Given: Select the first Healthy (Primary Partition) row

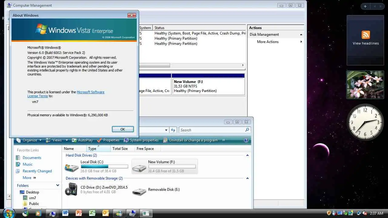Looking at the screenshot, I should tap(176, 38).
